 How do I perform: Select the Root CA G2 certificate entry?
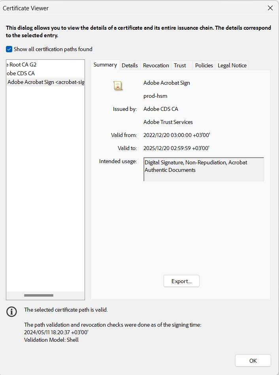pos(45,65)
